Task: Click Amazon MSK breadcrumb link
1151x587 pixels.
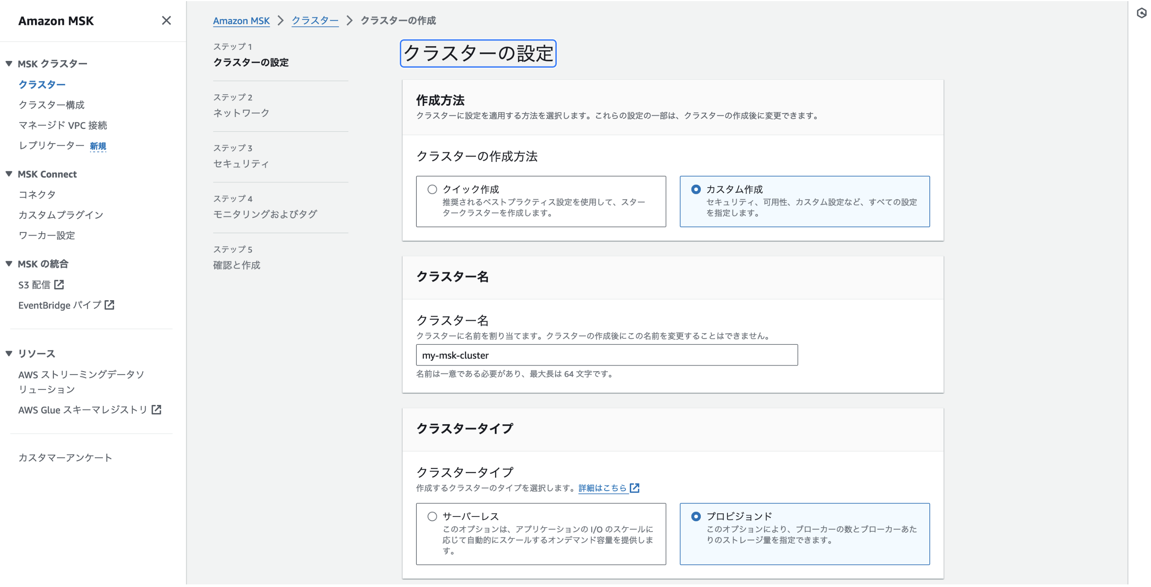Action: 241,20
